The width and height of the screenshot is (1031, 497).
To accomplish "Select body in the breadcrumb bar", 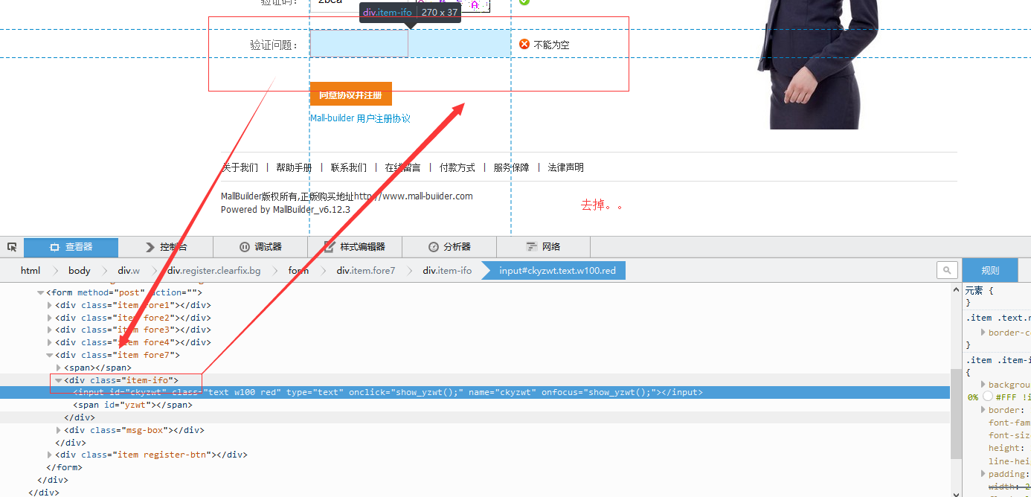I will (79, 270).
